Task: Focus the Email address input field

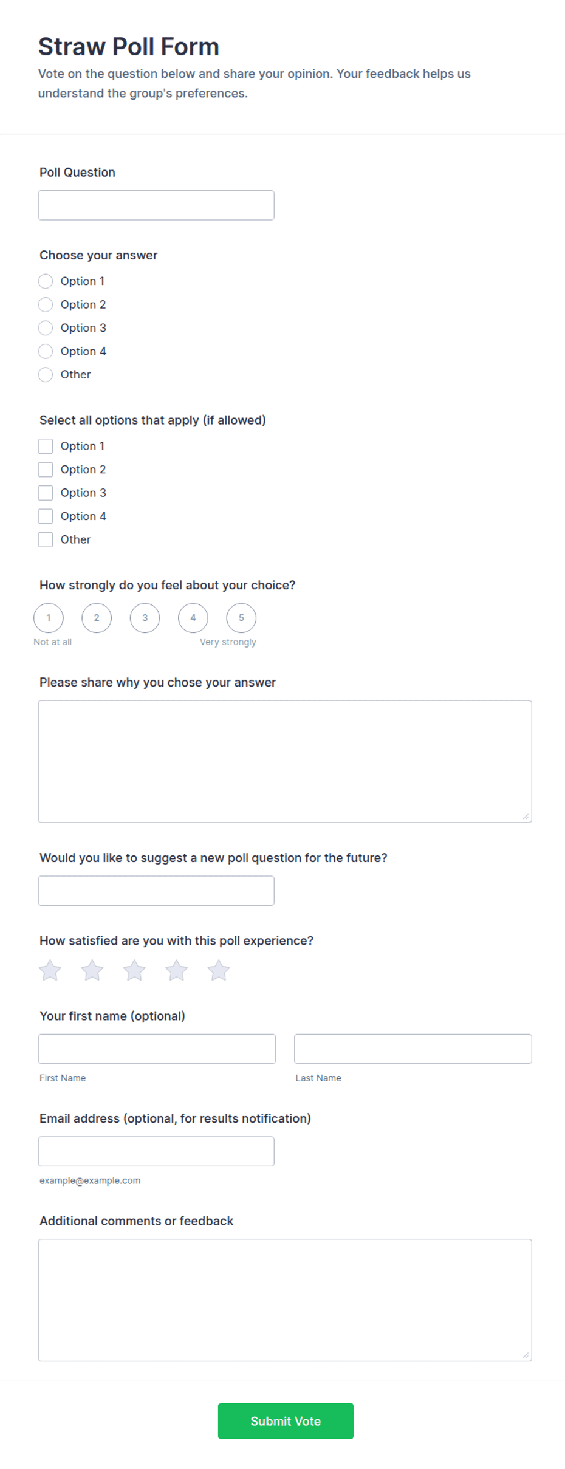Action: click(156, 1151)
